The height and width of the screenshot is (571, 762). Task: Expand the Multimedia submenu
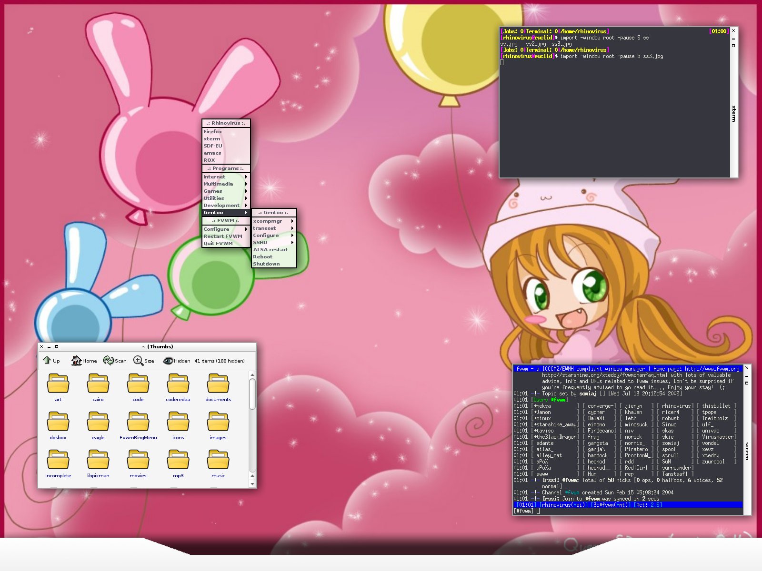click(226, 184)
